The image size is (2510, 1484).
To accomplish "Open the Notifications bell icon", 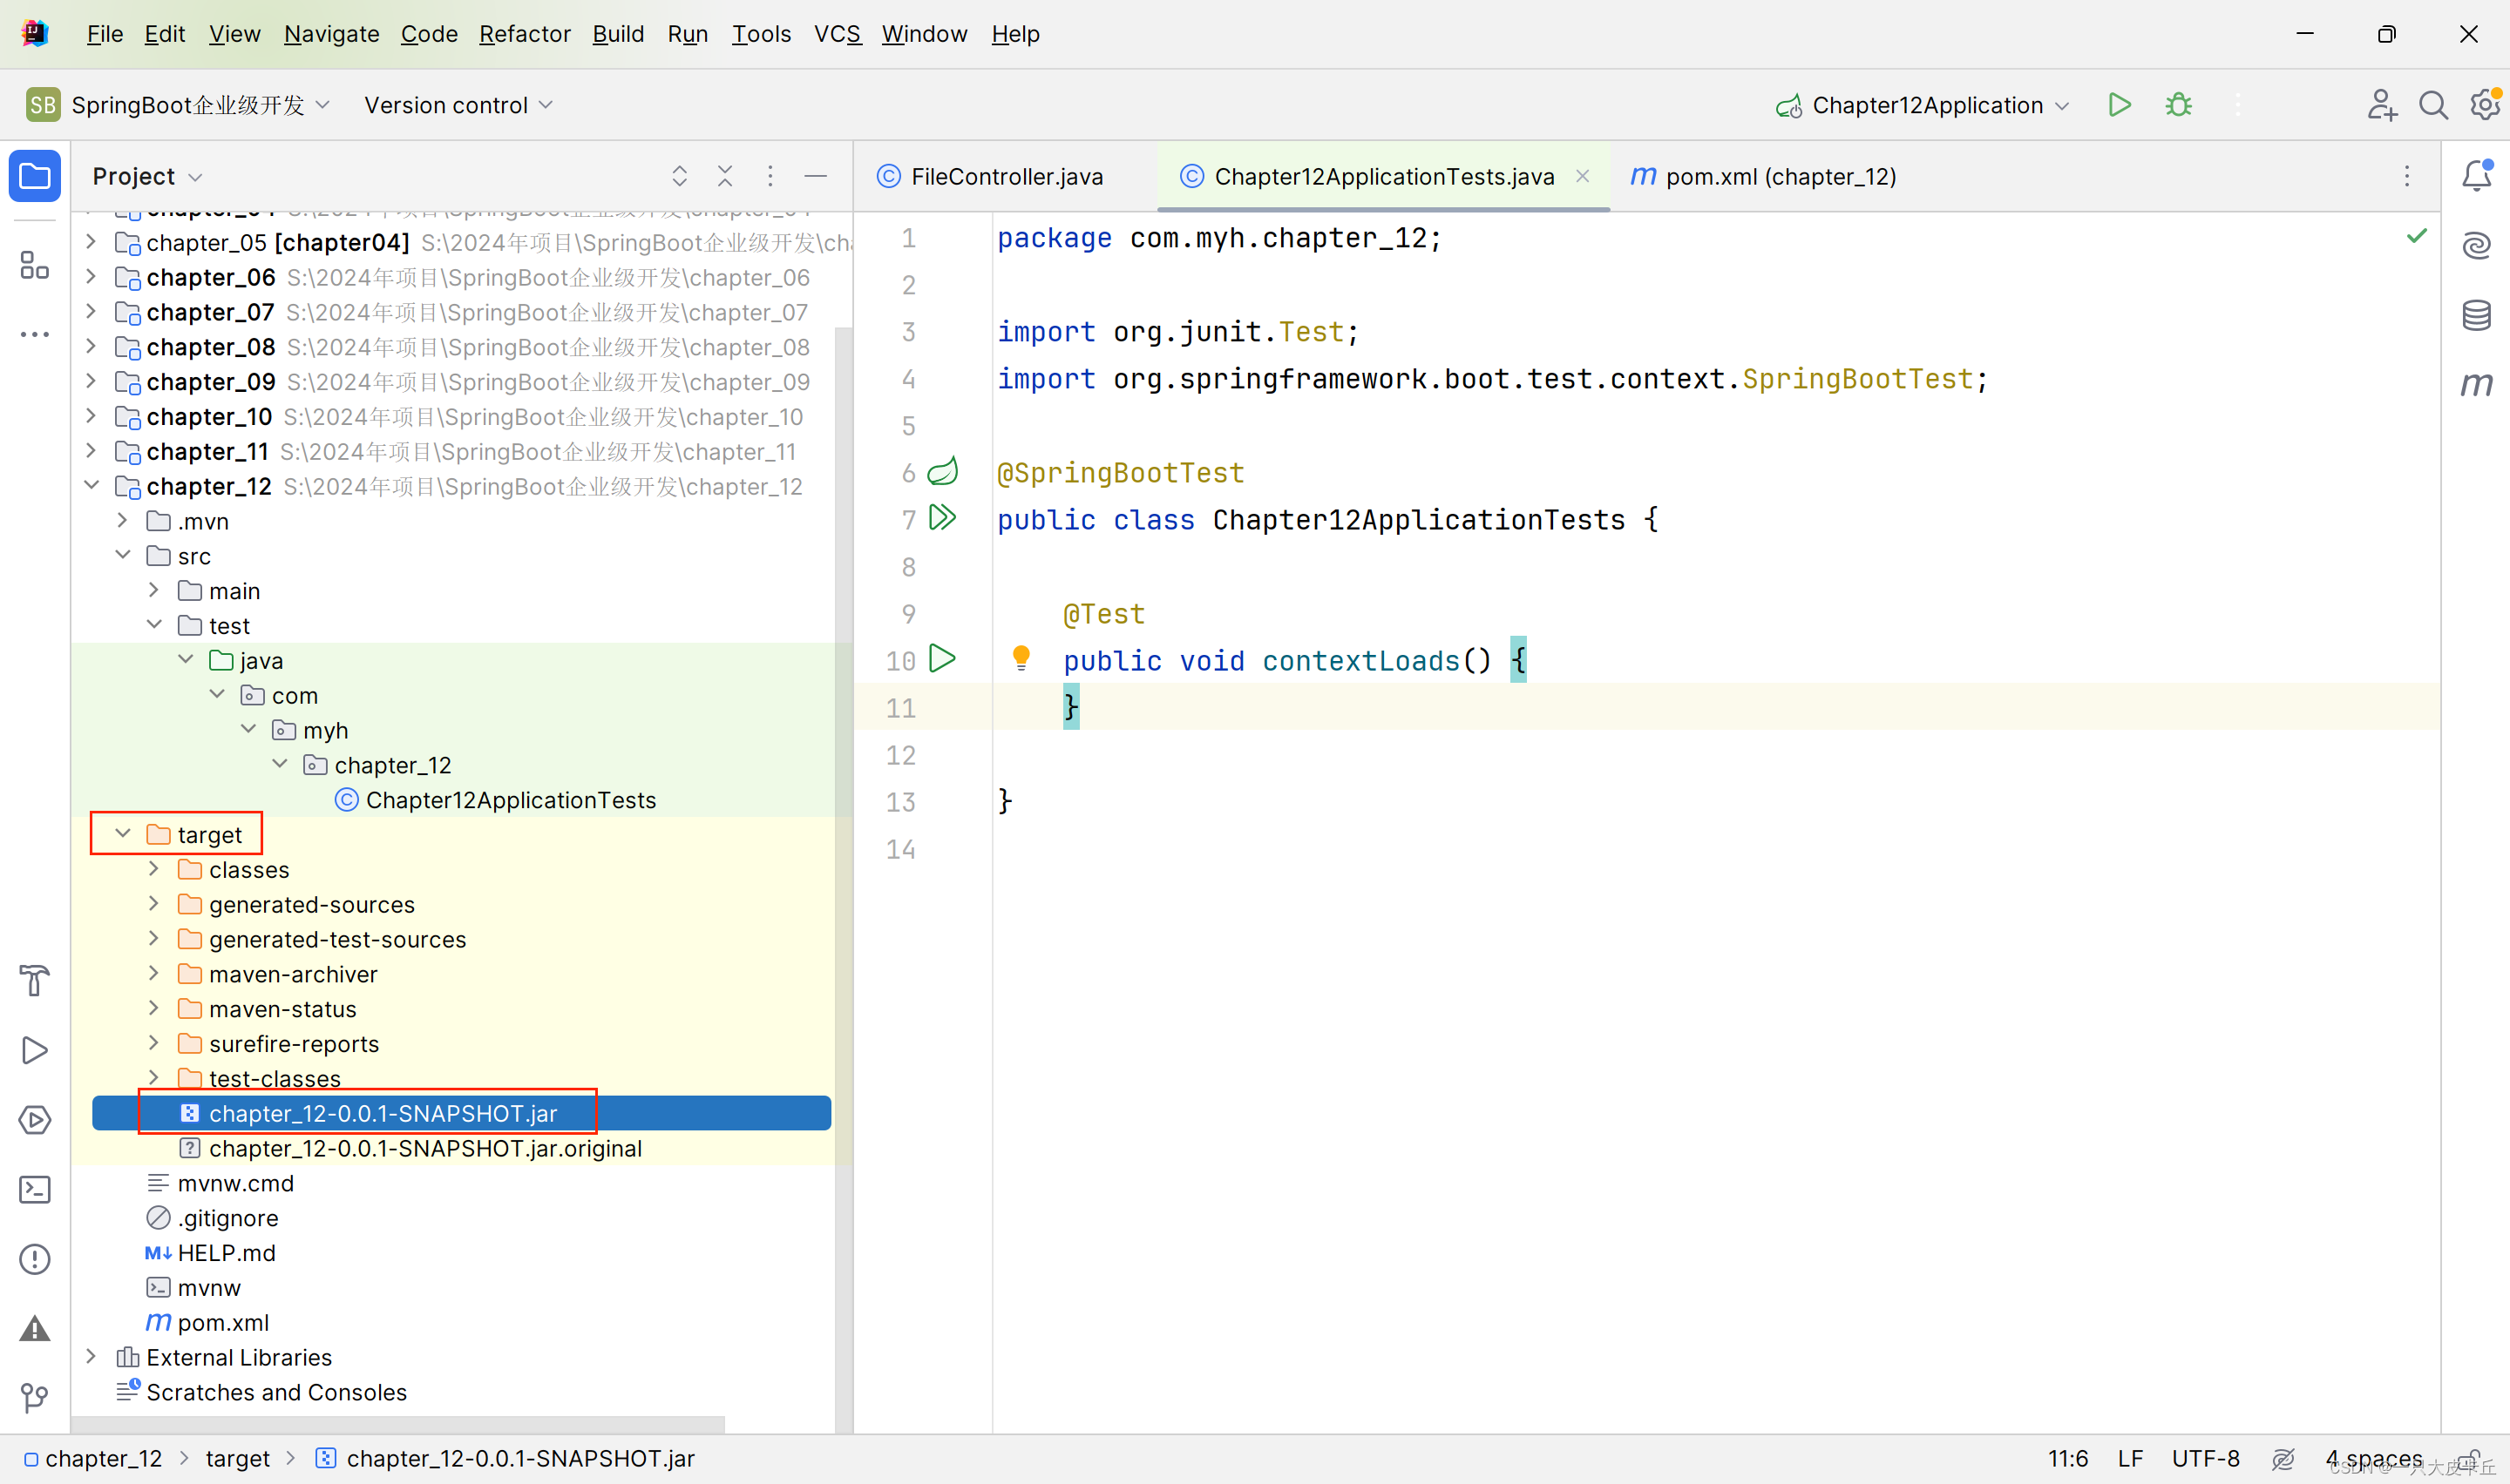I will click(x=2476, y=176).
